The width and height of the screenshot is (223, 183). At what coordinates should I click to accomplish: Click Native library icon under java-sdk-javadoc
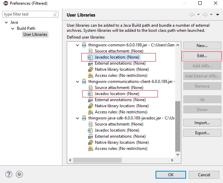(90, 142)
